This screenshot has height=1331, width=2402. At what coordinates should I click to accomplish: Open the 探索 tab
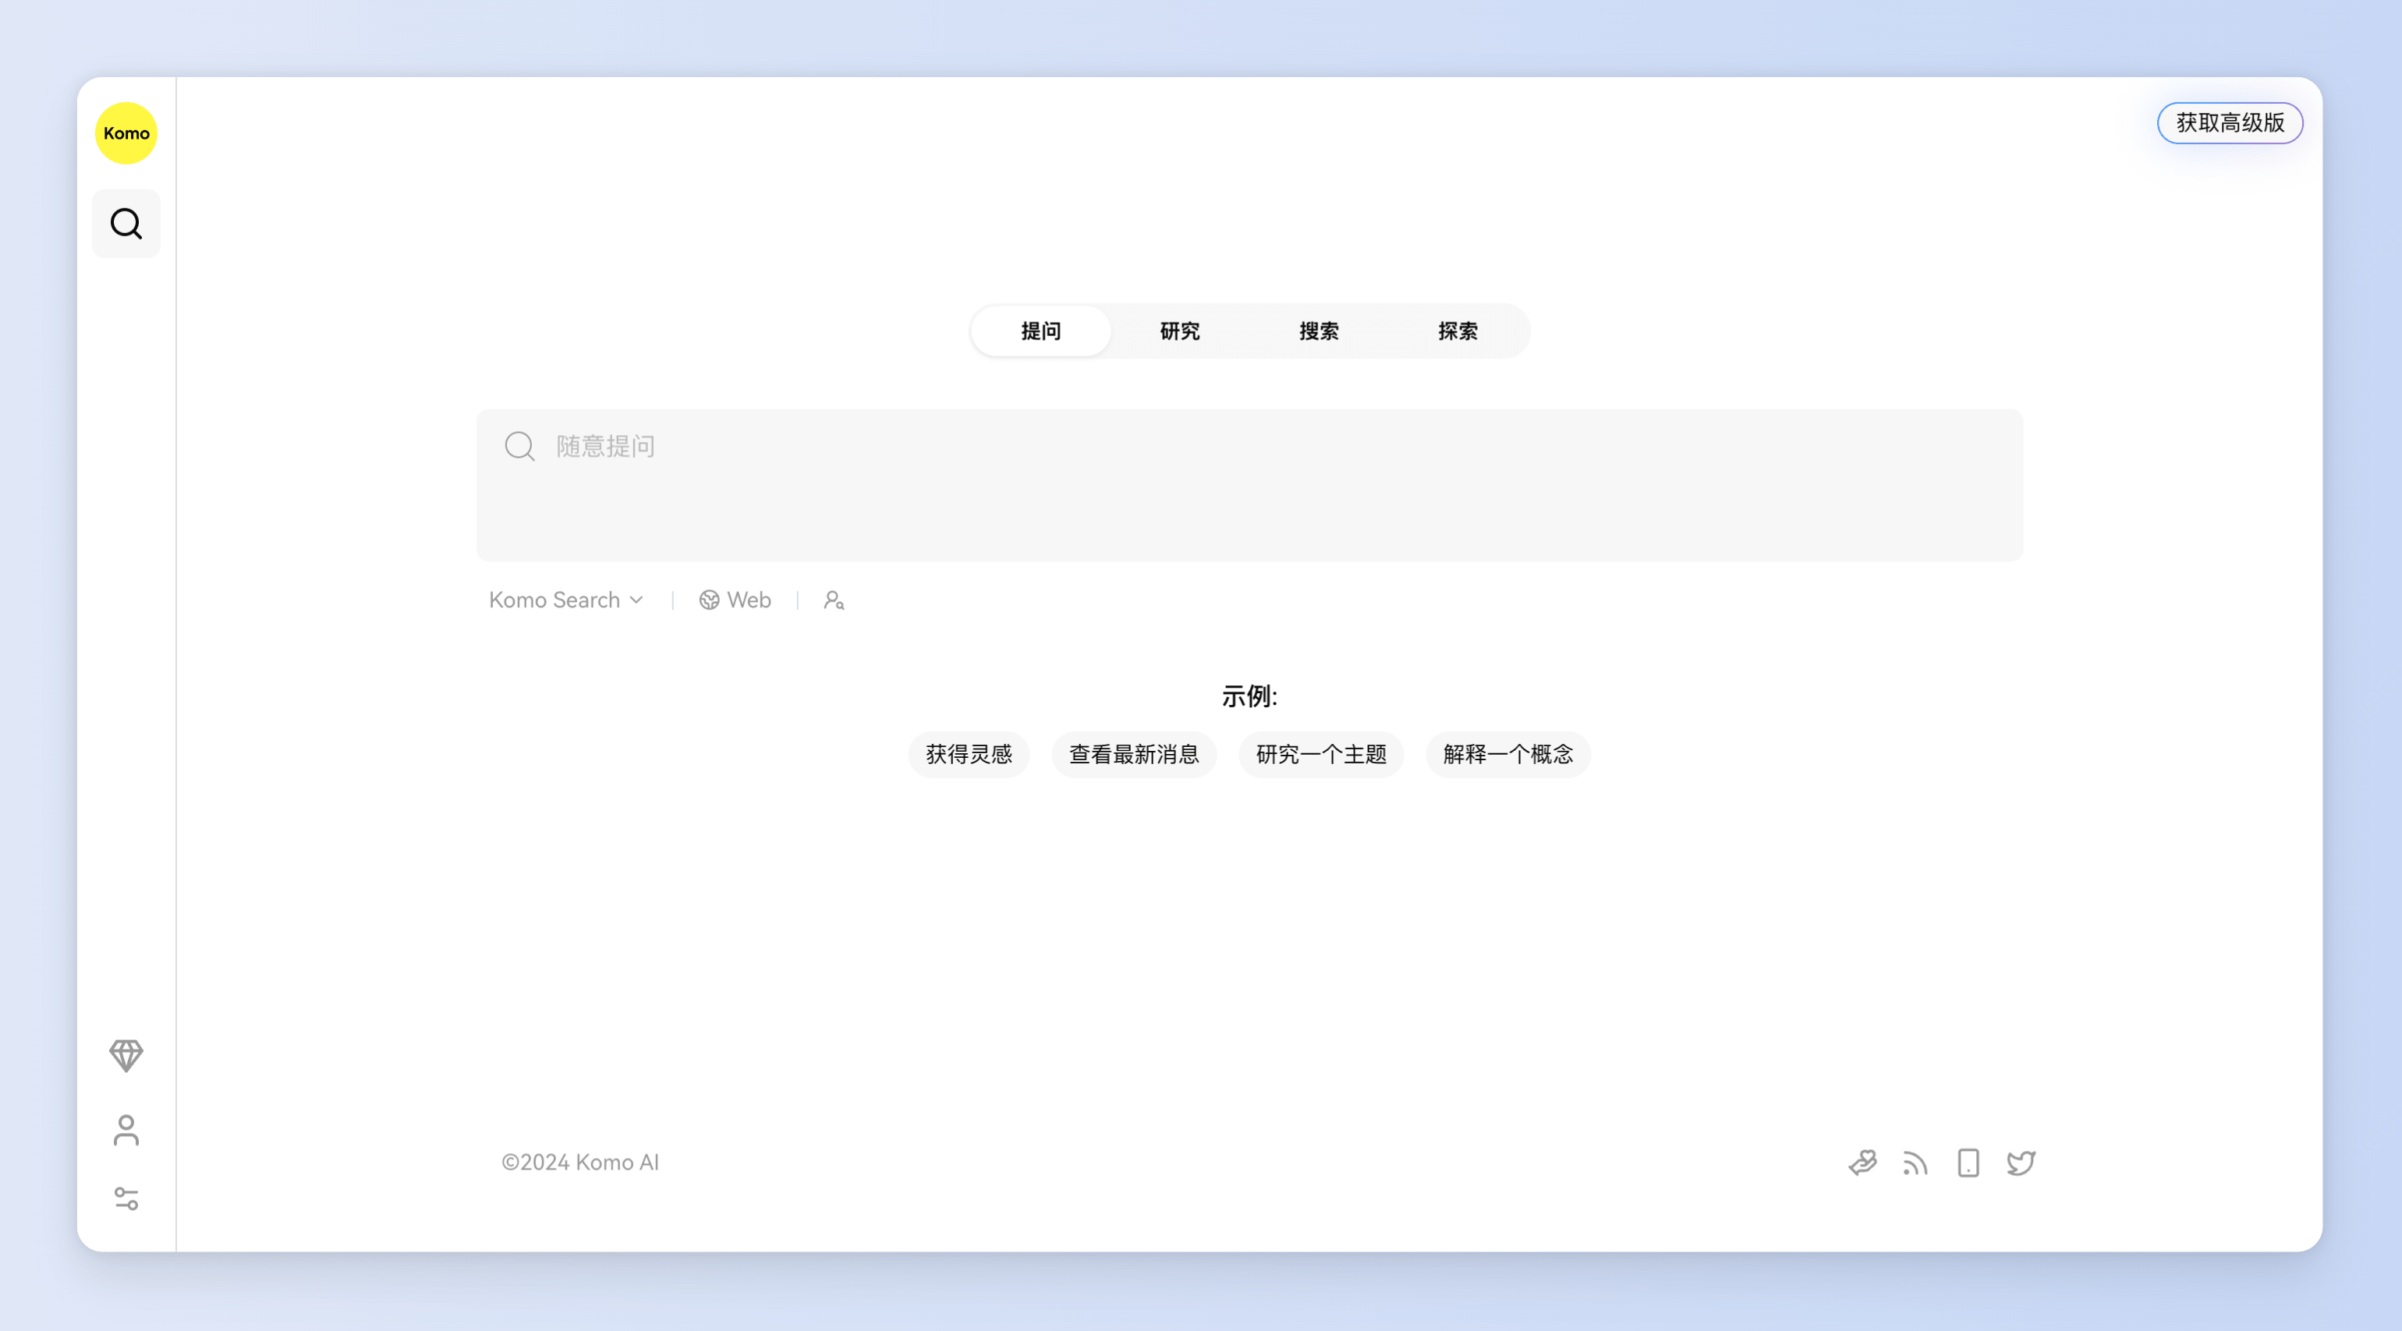coord(1458,331)
